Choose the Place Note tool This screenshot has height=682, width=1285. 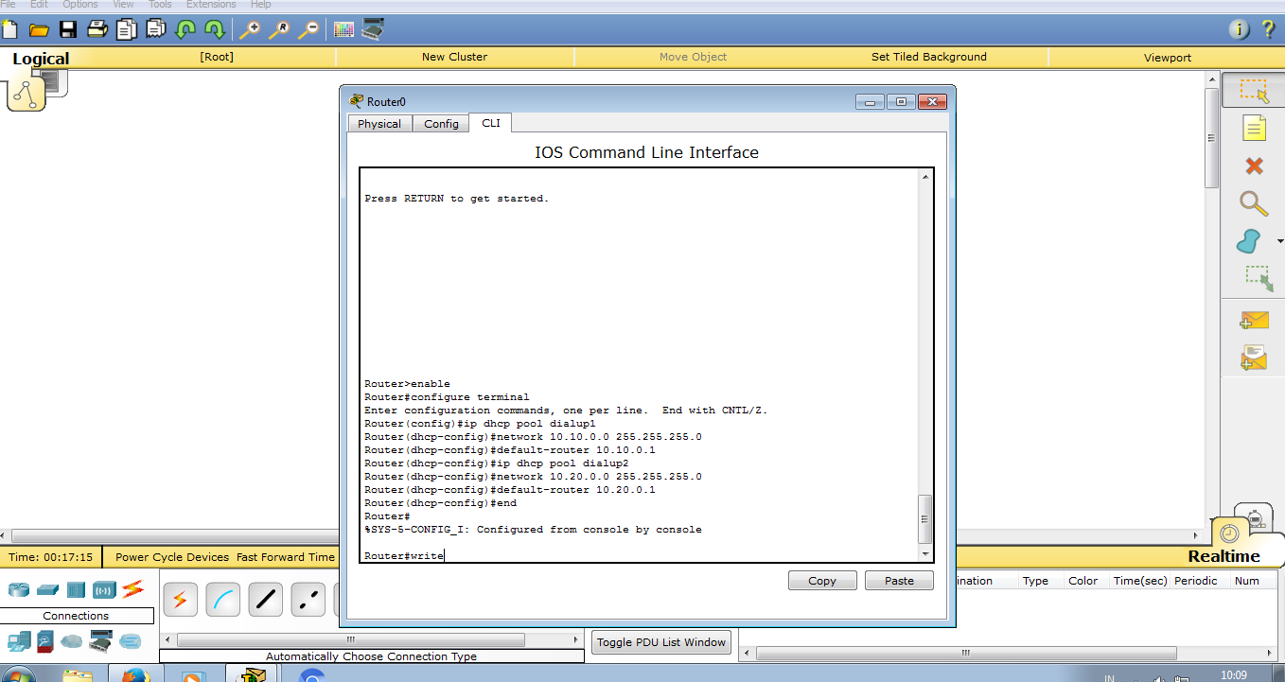(x=1254, y=128)
